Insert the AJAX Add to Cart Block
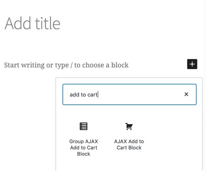The width and height of the screenshot is (206, 171). tap(129, 136)
